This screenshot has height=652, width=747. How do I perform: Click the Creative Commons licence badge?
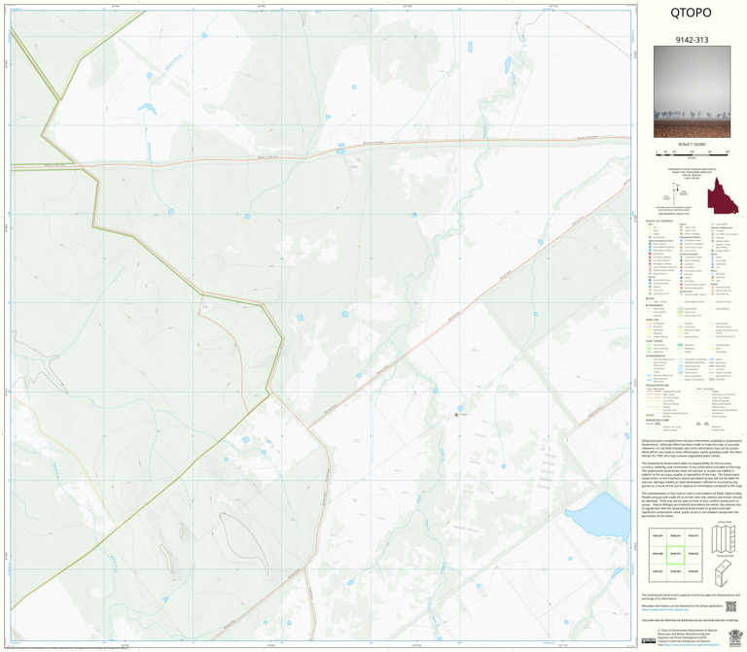click(648, 640)
